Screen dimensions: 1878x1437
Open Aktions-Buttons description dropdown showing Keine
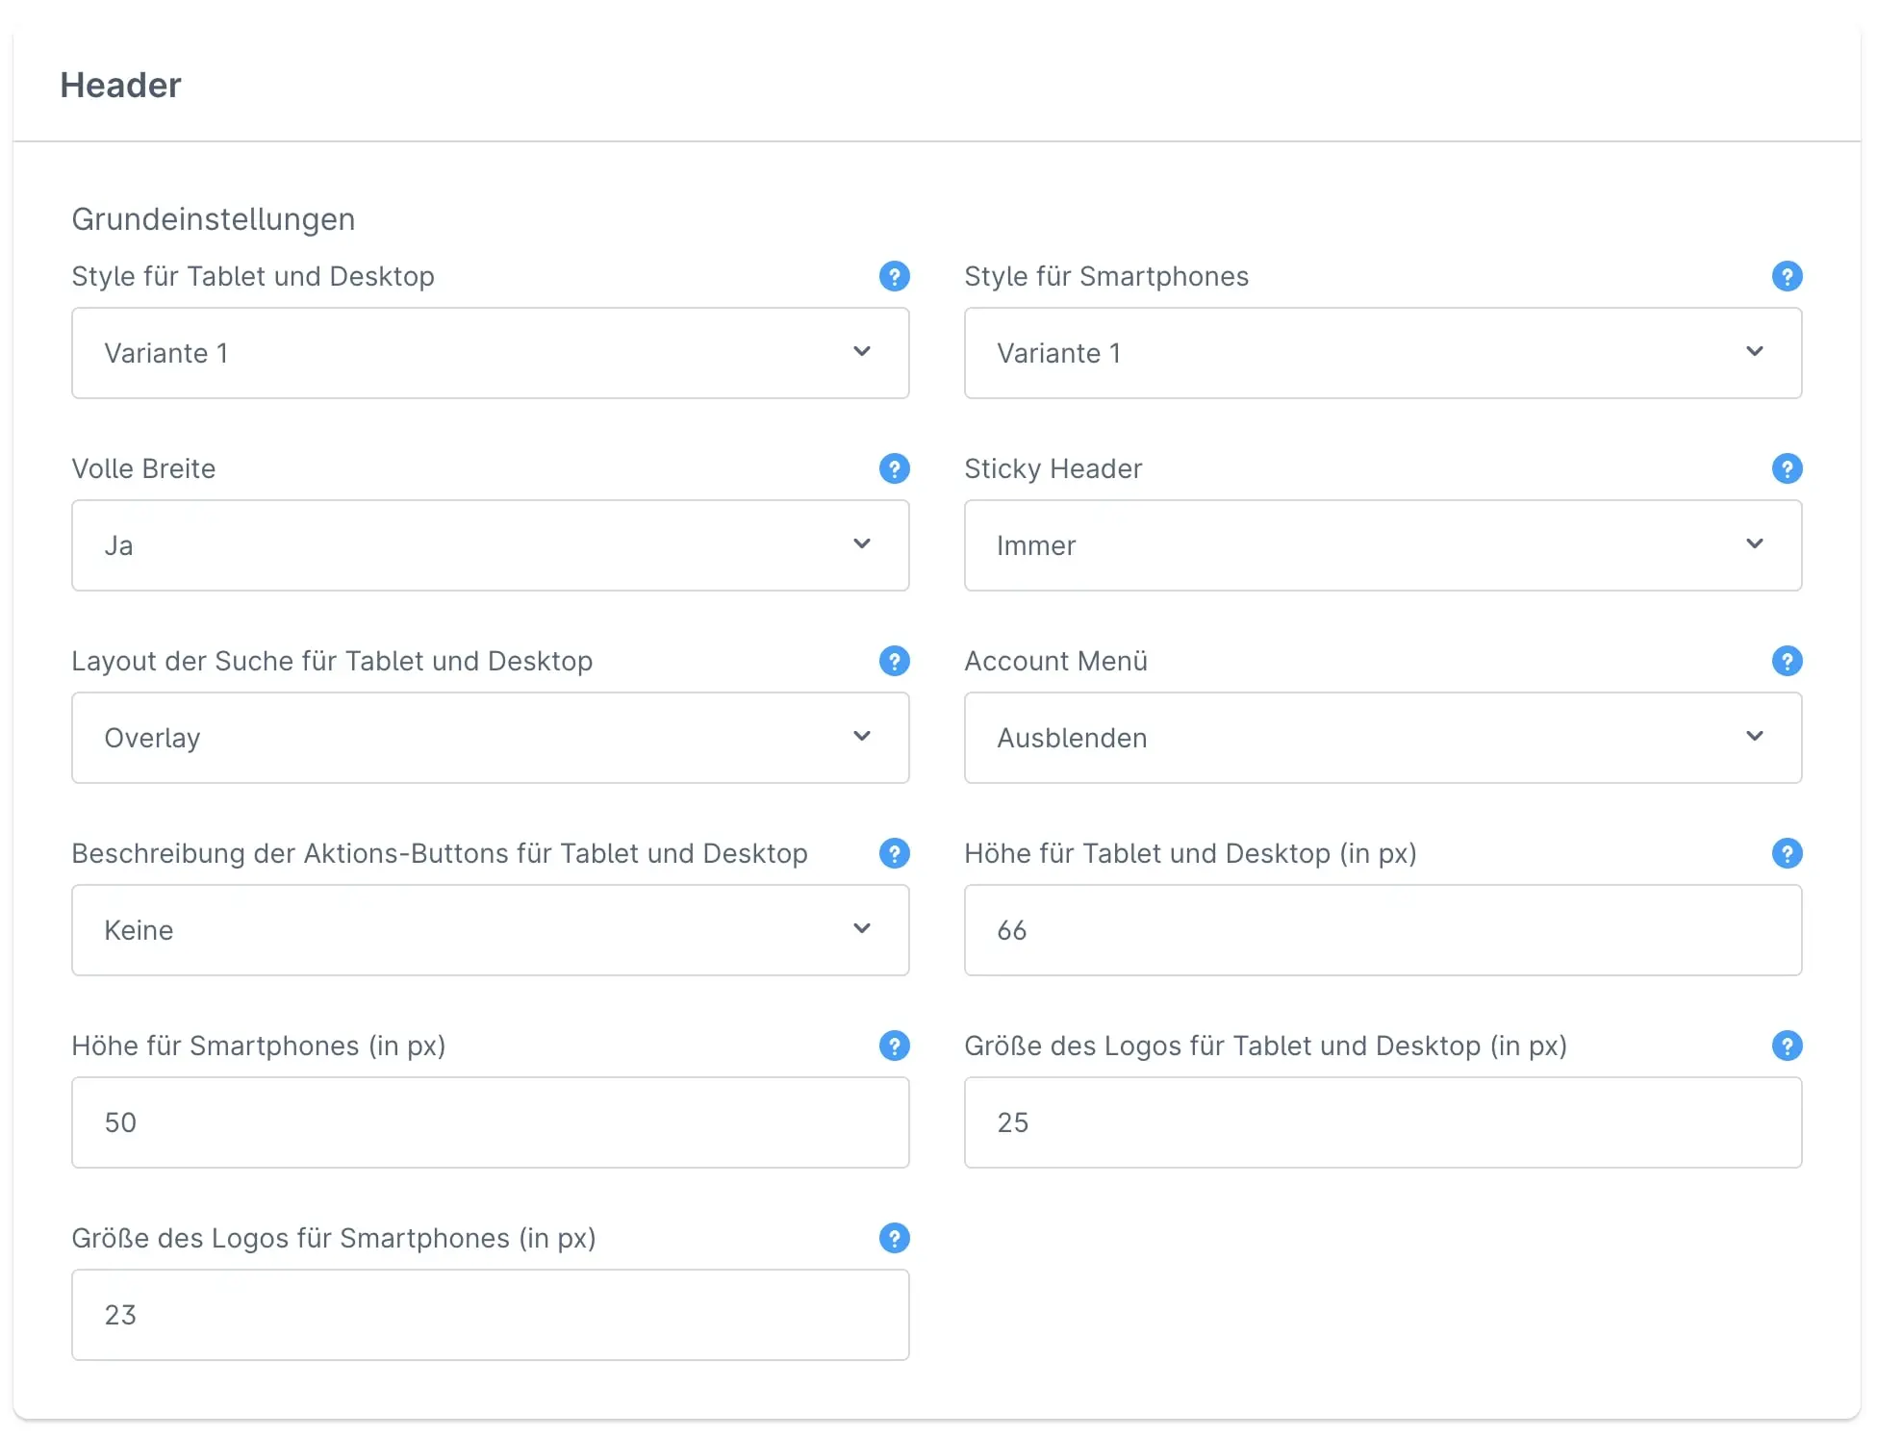click(490, 930)
